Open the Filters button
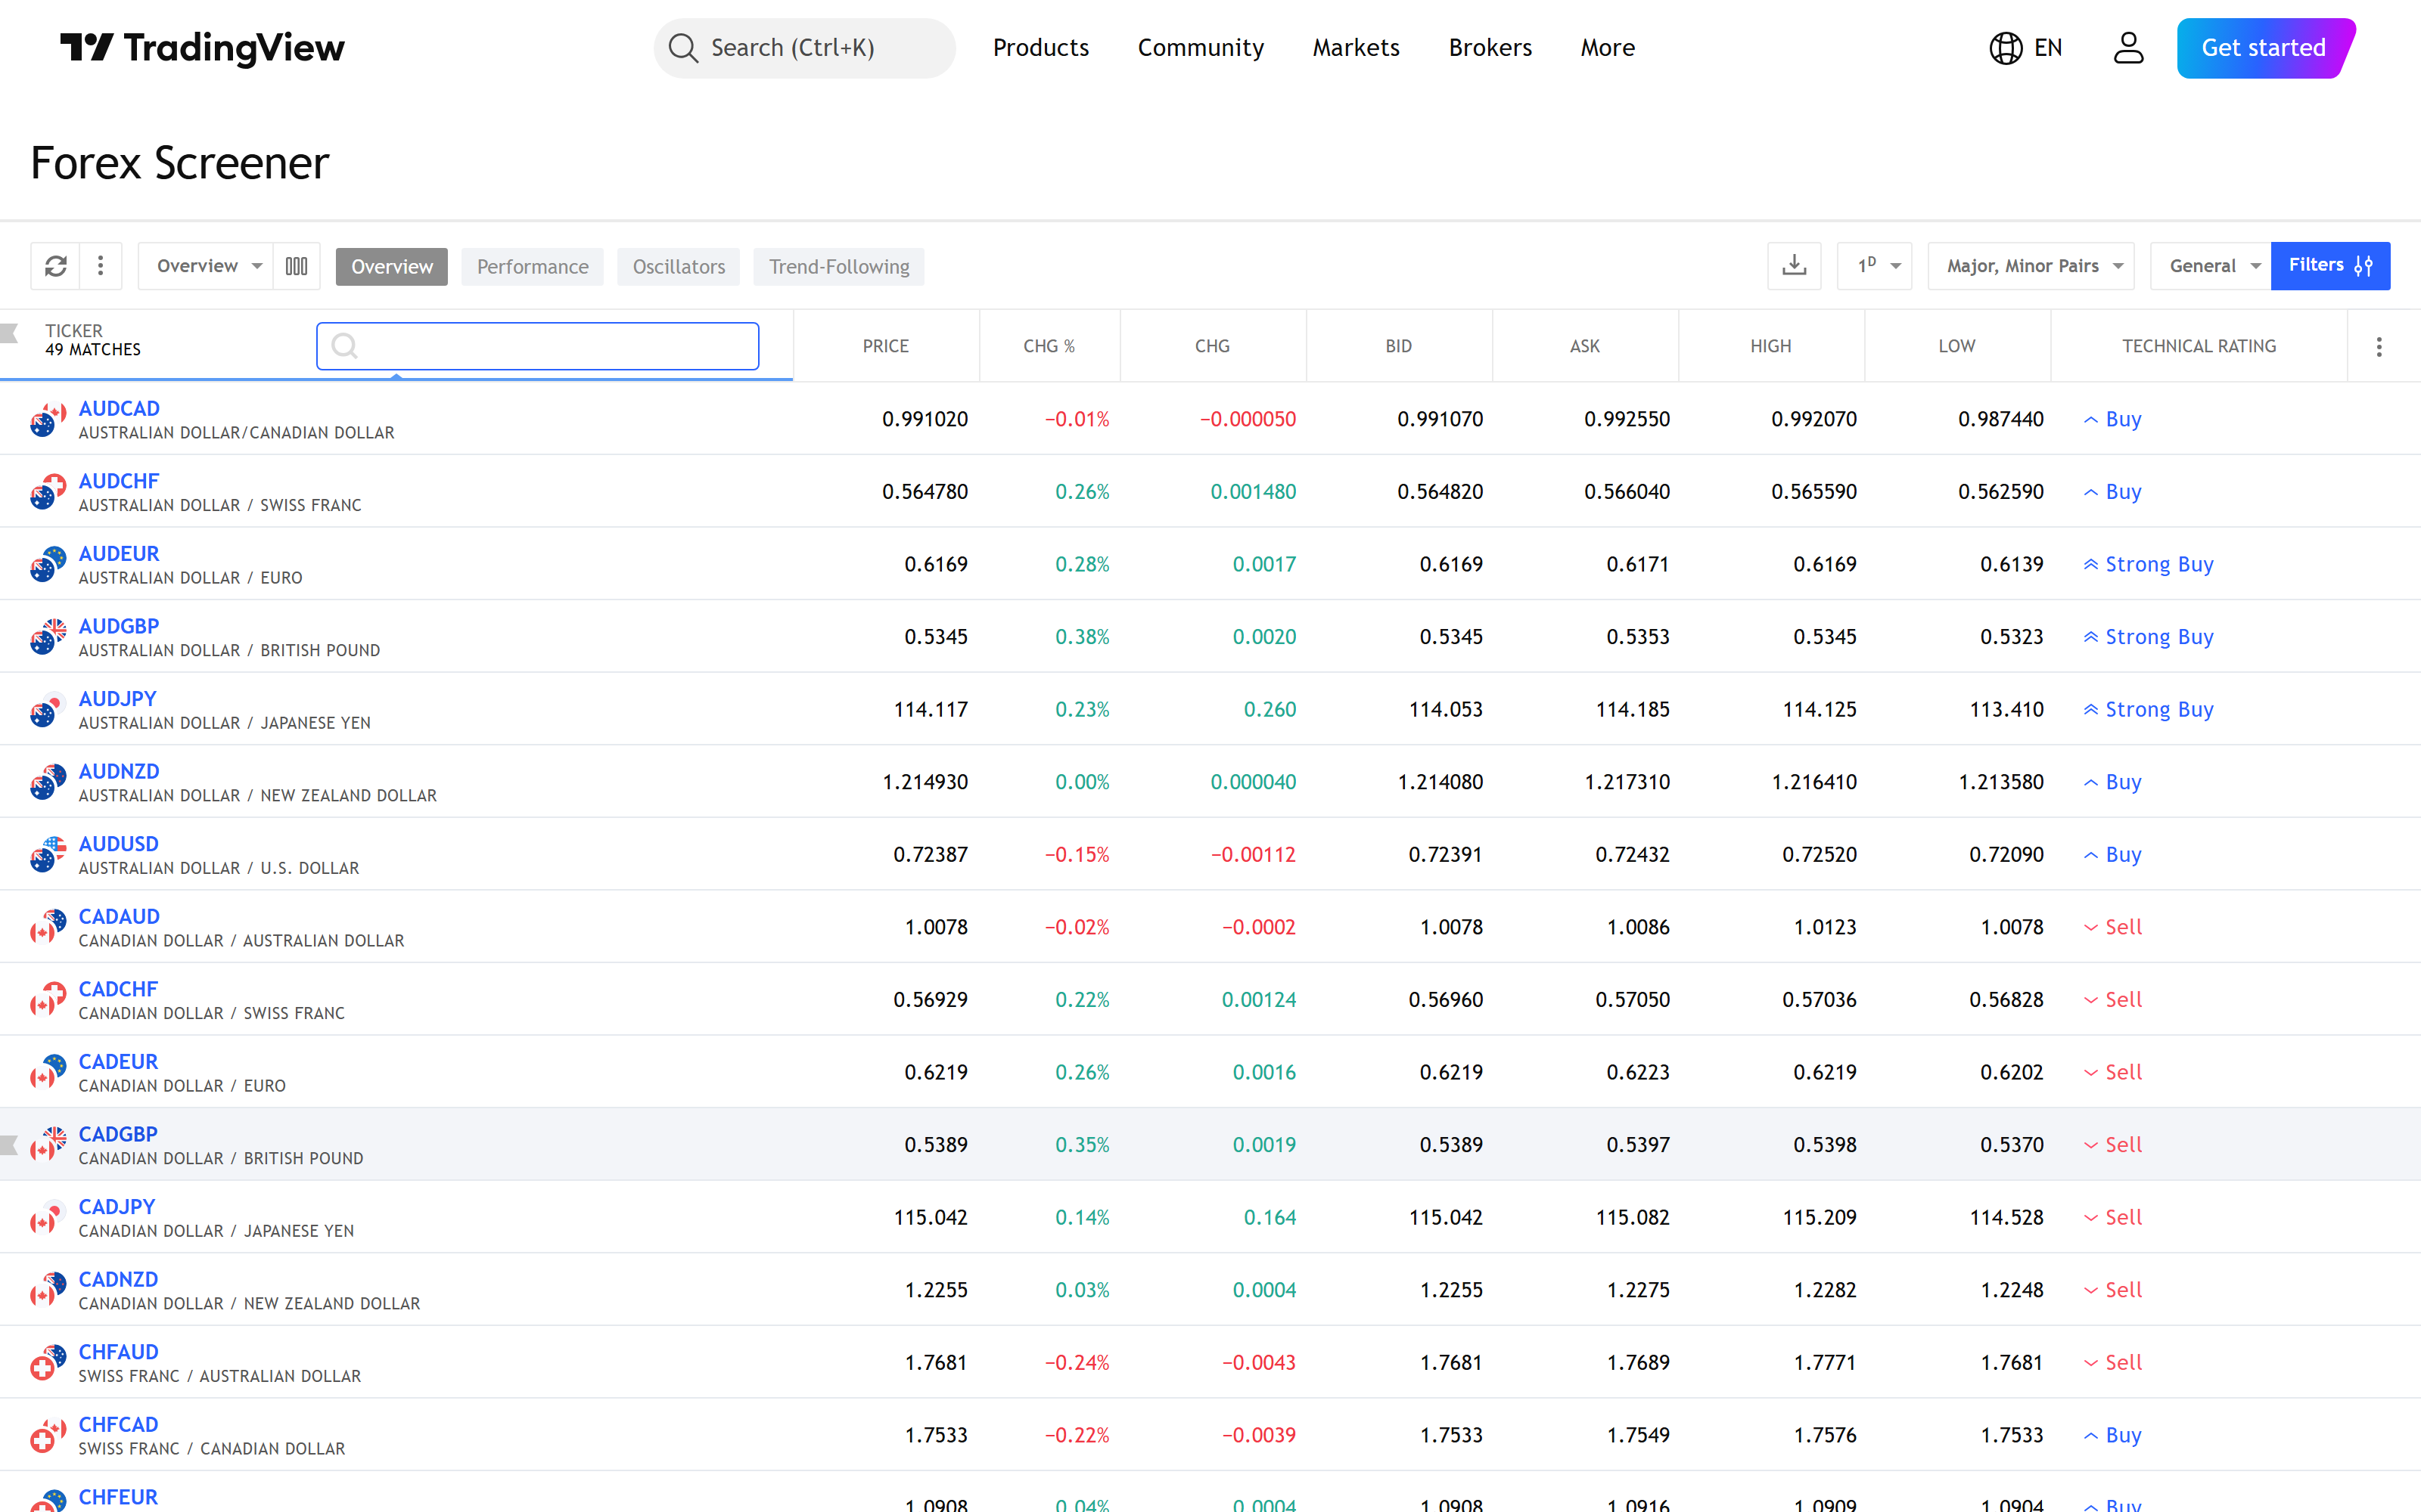2421x1512 pixels. pos(2330,266)
